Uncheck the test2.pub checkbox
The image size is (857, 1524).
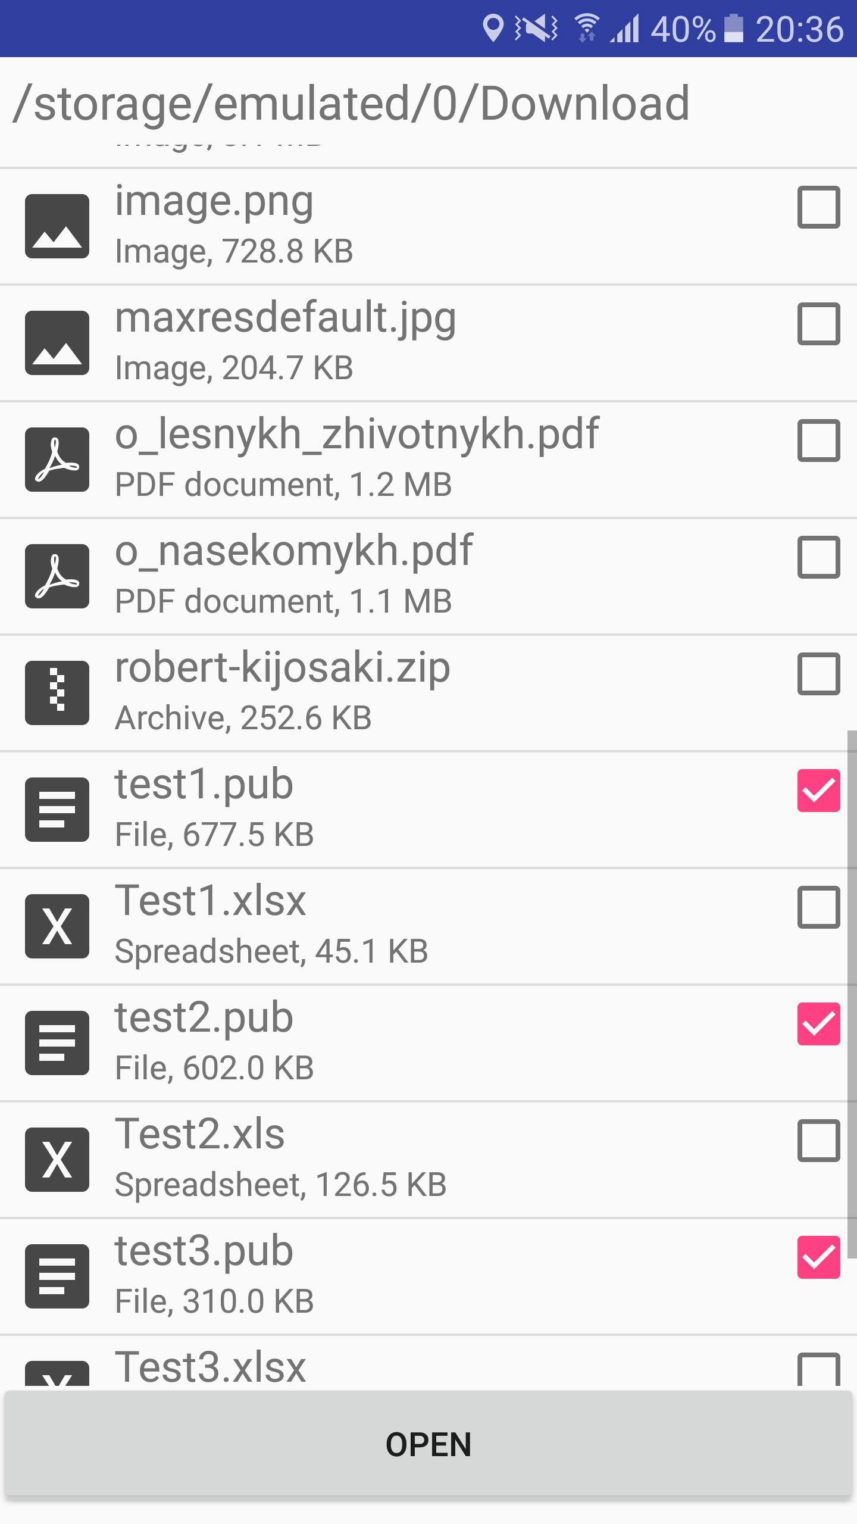(819, 1024)
